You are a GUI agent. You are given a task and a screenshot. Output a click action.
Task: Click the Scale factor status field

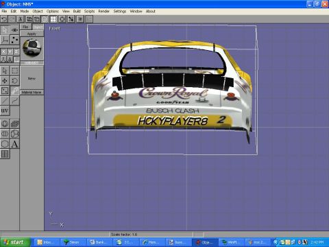(151, 235)
